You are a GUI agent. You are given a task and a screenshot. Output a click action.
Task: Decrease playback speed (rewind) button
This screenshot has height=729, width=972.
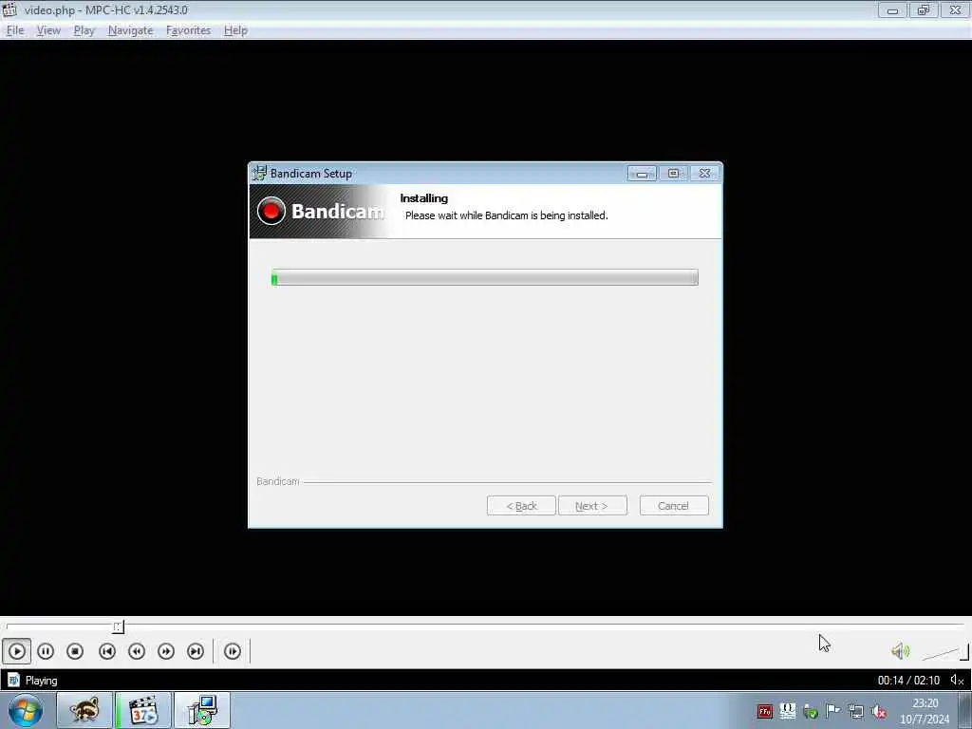tap(137, 651)
